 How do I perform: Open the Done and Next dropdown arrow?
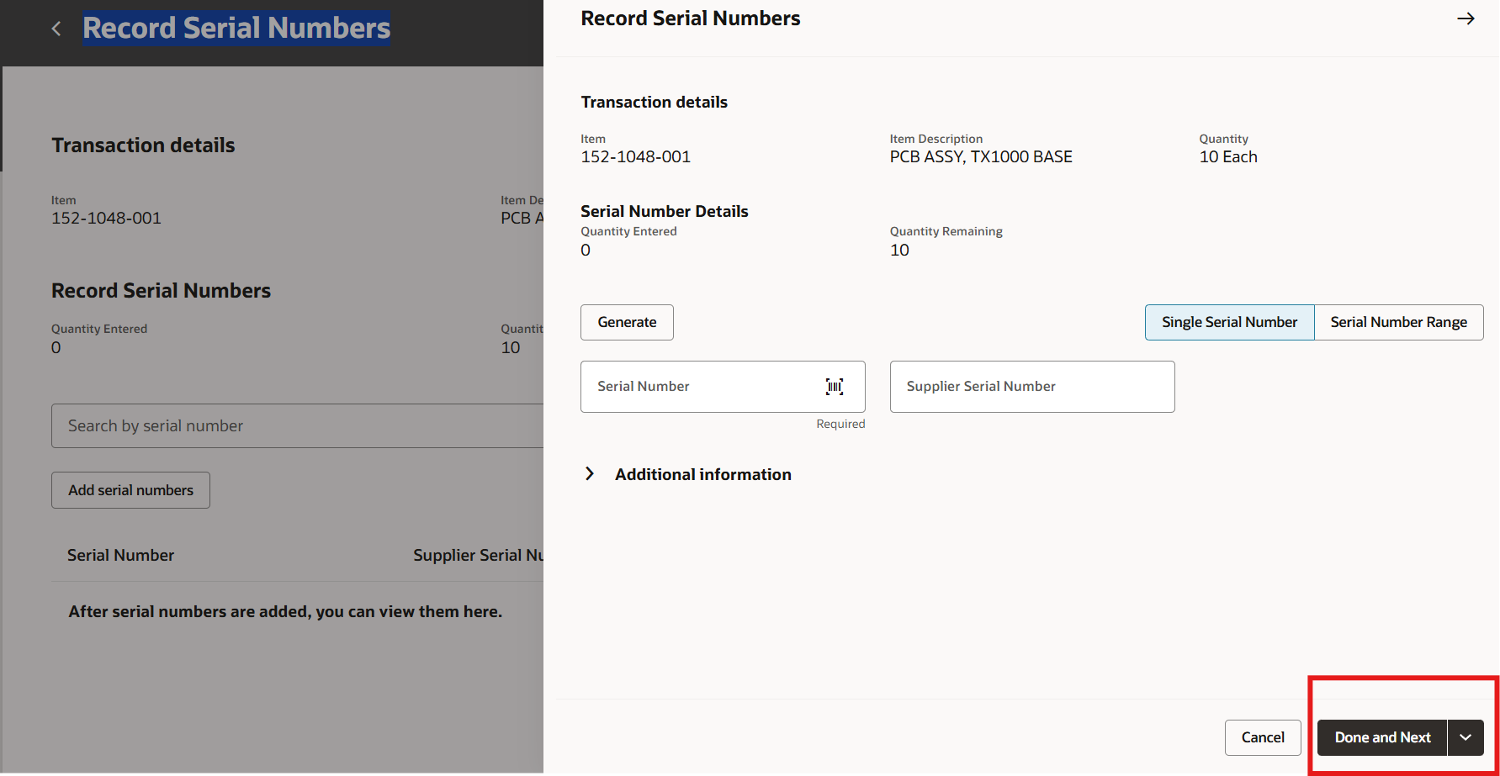tap(1466, 737)
